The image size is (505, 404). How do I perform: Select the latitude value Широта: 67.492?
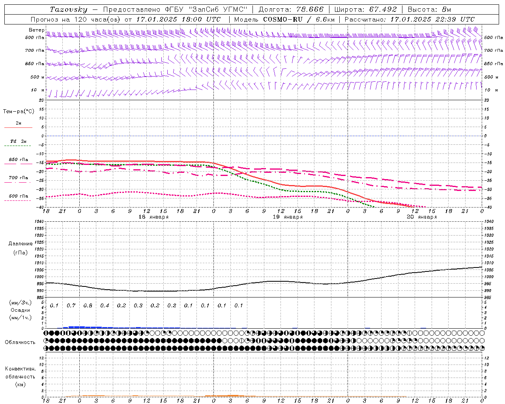point(365,9)
